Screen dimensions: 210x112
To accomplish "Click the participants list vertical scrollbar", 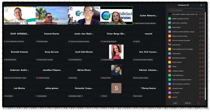I will 205,55.
